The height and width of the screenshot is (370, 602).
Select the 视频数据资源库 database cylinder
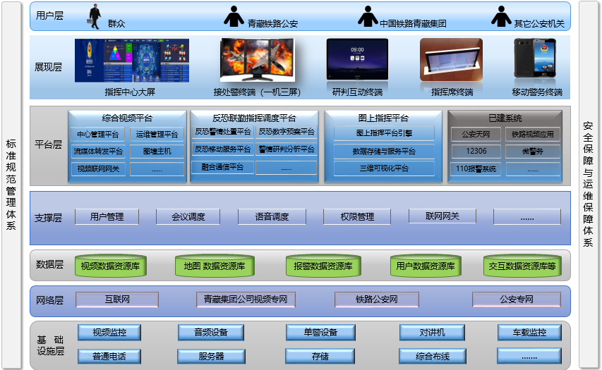coord(109,266)
